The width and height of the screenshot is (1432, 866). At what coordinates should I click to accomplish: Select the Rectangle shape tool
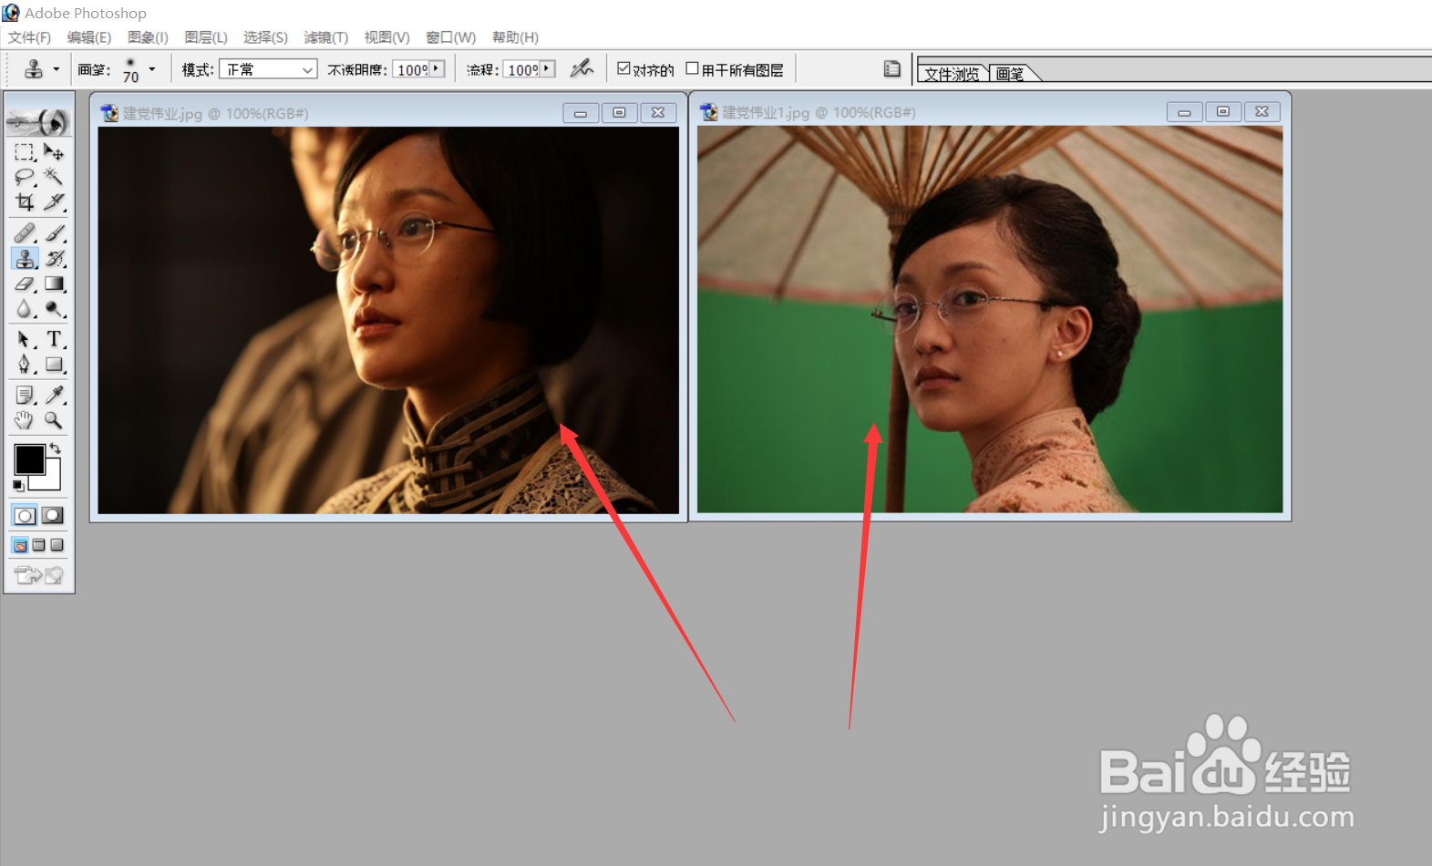[54, 365]
